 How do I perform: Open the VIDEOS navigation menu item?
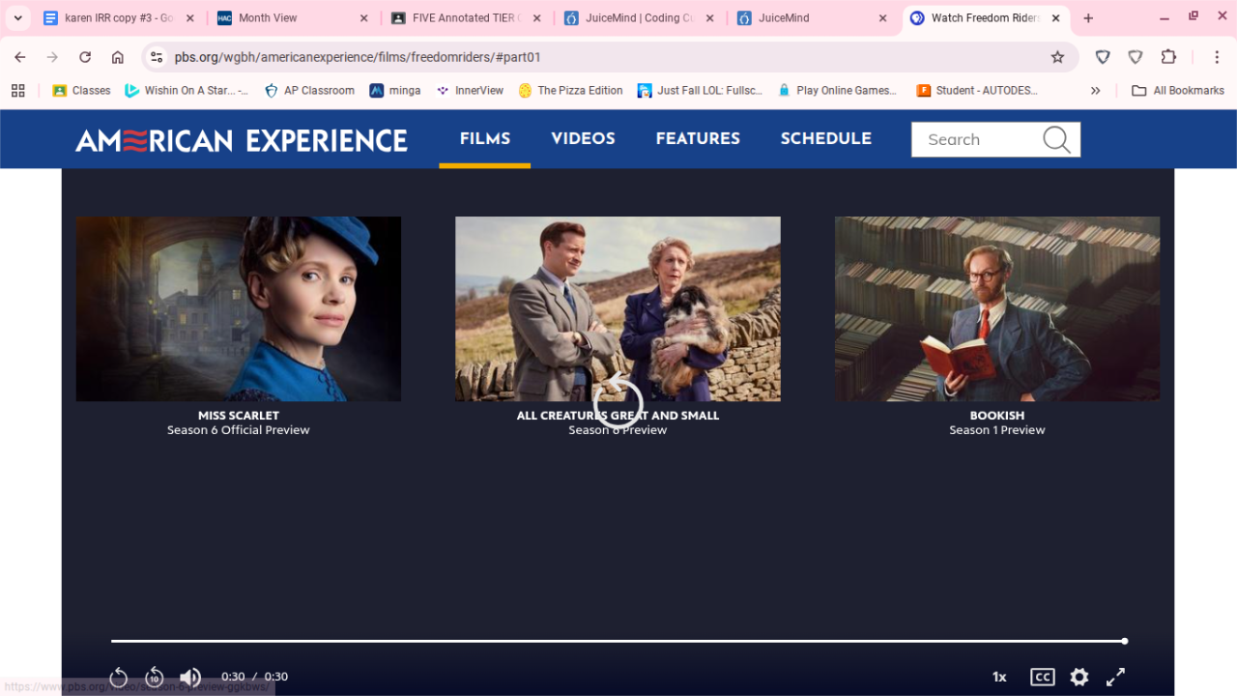click(583, 139)
